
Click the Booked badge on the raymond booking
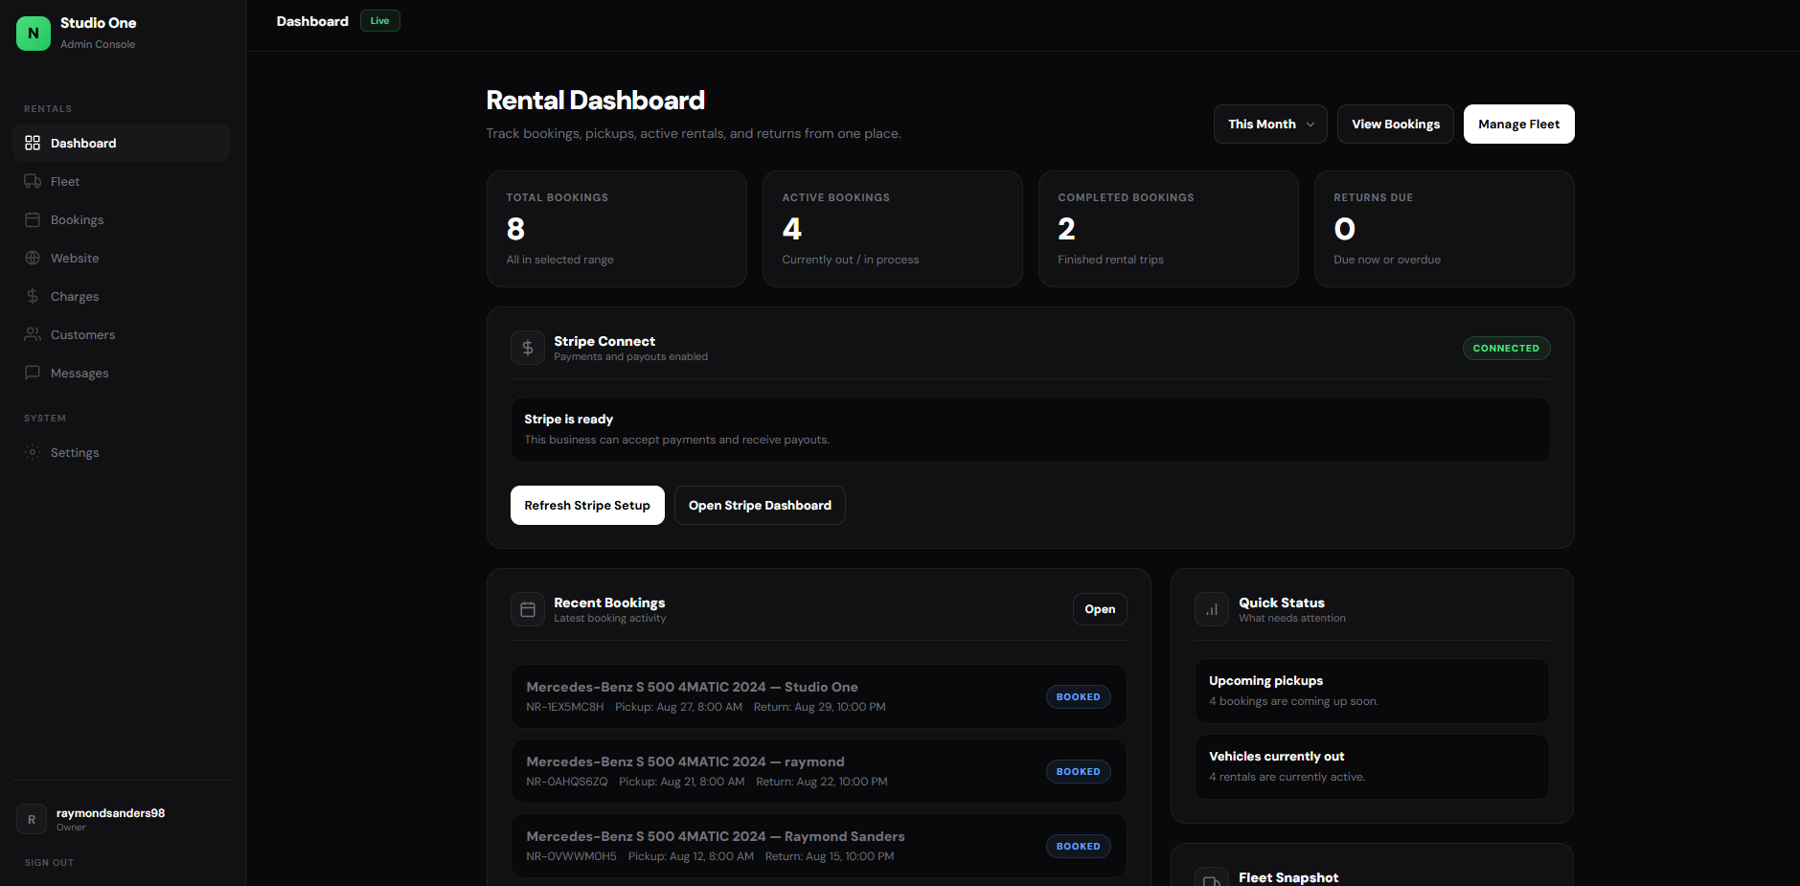click(x=1079, y=772)
